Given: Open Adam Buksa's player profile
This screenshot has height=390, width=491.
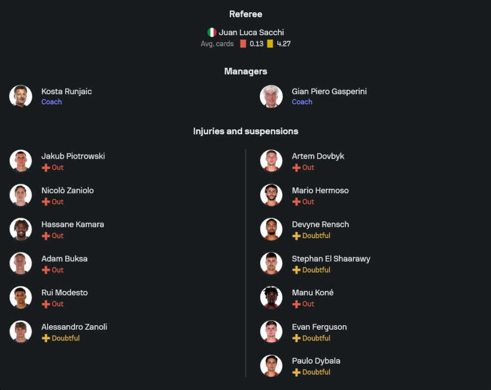Looking at the screenshot, I should point(64,259).
